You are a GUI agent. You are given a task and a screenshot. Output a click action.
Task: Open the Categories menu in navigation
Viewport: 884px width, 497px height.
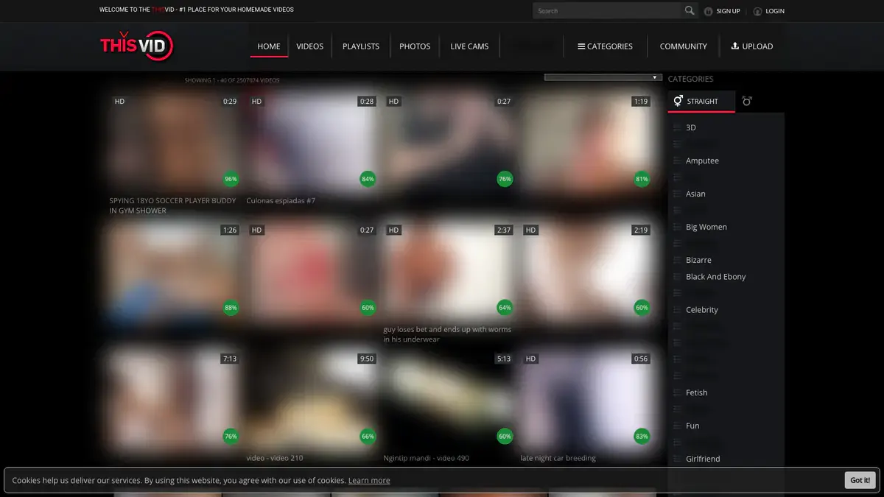pos(605,46)
